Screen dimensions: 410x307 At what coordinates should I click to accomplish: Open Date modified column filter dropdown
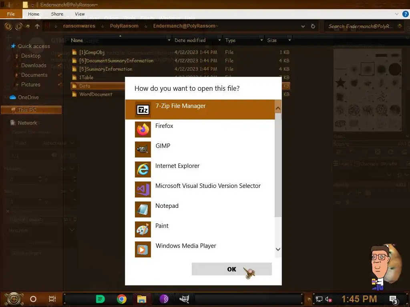pos(220,40)
